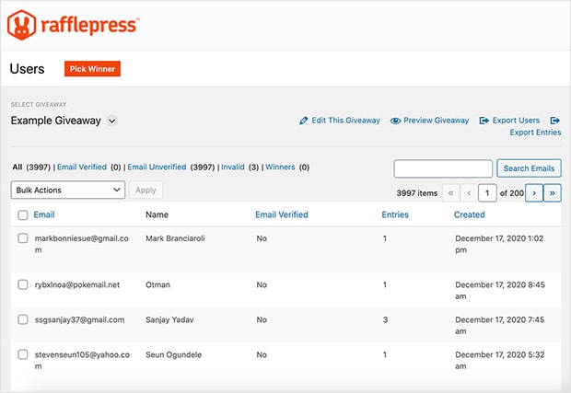Open the Bulk Actions dropdown
This screenshot has width=571, height=393.
click(68, 190)
